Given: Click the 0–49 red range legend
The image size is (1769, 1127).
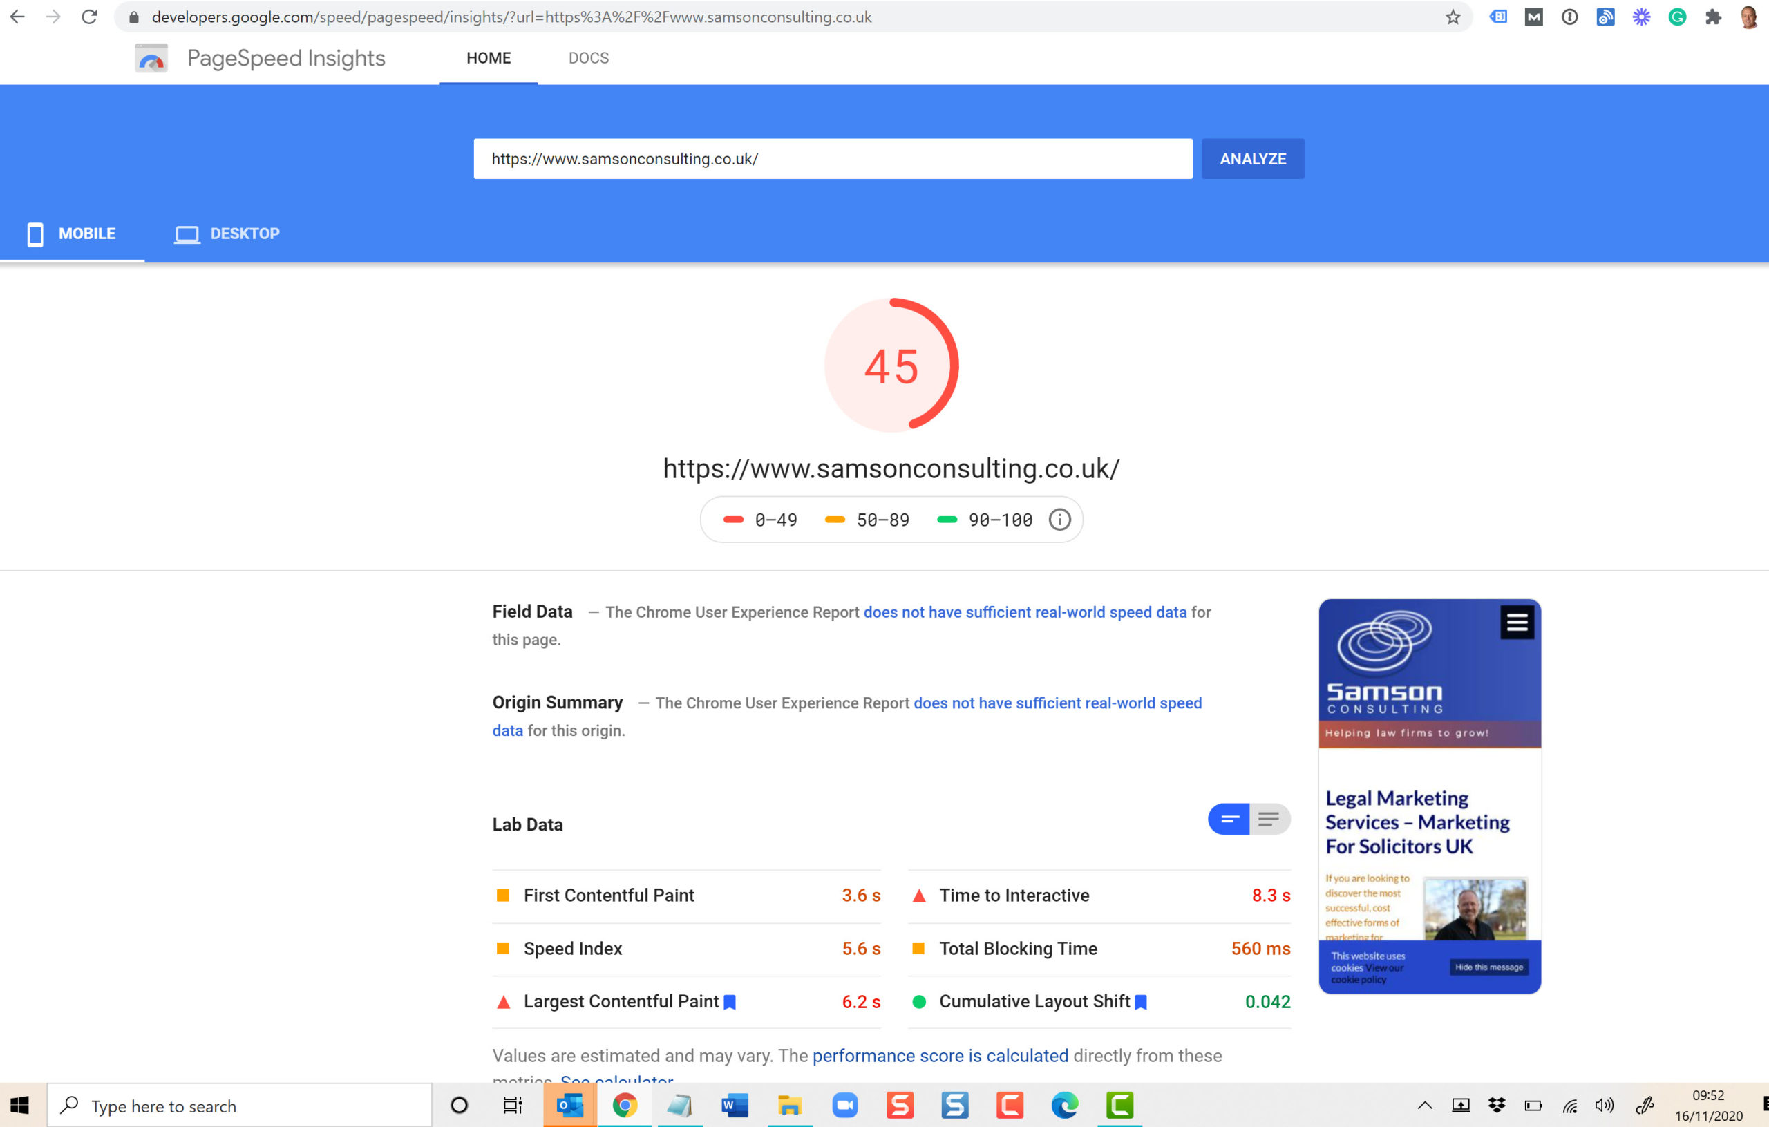Looking at the screenshot, I should (x=760, y=520).
